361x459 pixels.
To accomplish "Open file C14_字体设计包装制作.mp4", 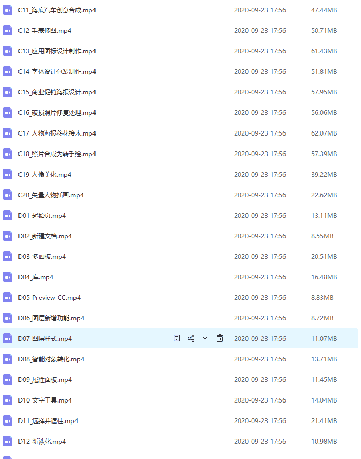I will click(57, 72).
